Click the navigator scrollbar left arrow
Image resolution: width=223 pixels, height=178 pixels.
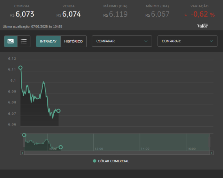point(22,153)
